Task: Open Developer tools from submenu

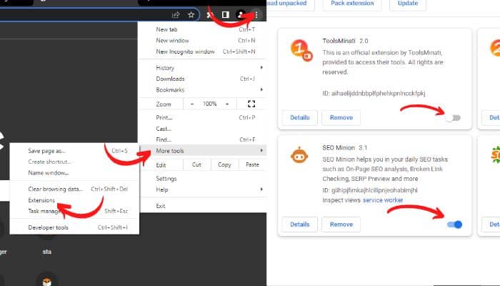Action: [x=74, y=227]
